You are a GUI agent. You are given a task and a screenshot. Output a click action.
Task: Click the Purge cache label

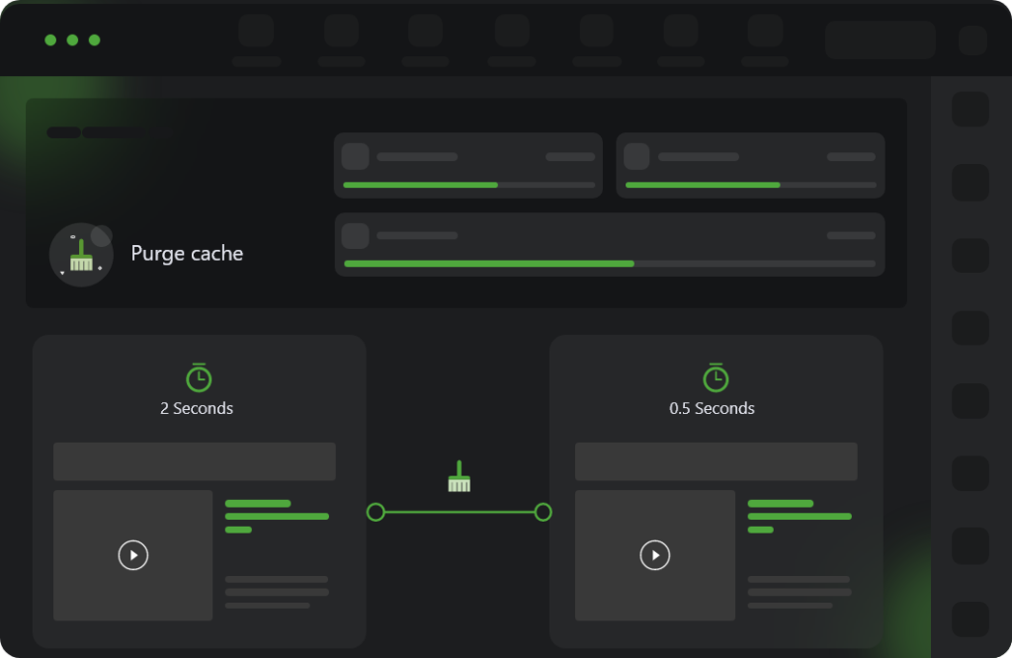tap(187, 254)
